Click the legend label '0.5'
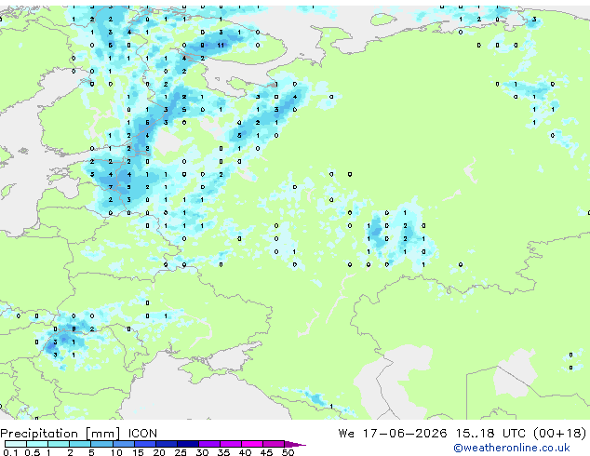The width and height of the screenshot is (590, 456). [32, 452]
